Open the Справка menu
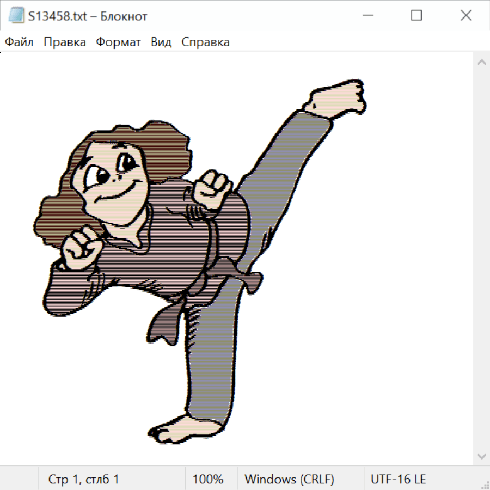Viewport: 490px width, 490px height. (205, 42)
